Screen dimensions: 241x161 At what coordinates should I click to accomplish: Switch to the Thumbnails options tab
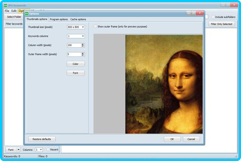pos(37,19)
